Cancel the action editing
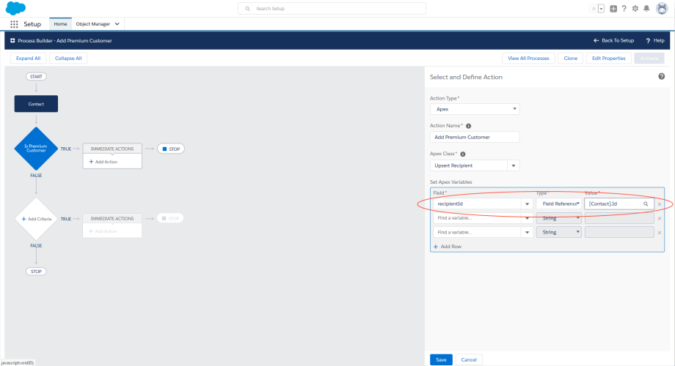The image size is (675, 366). click(x=469, y=359)
